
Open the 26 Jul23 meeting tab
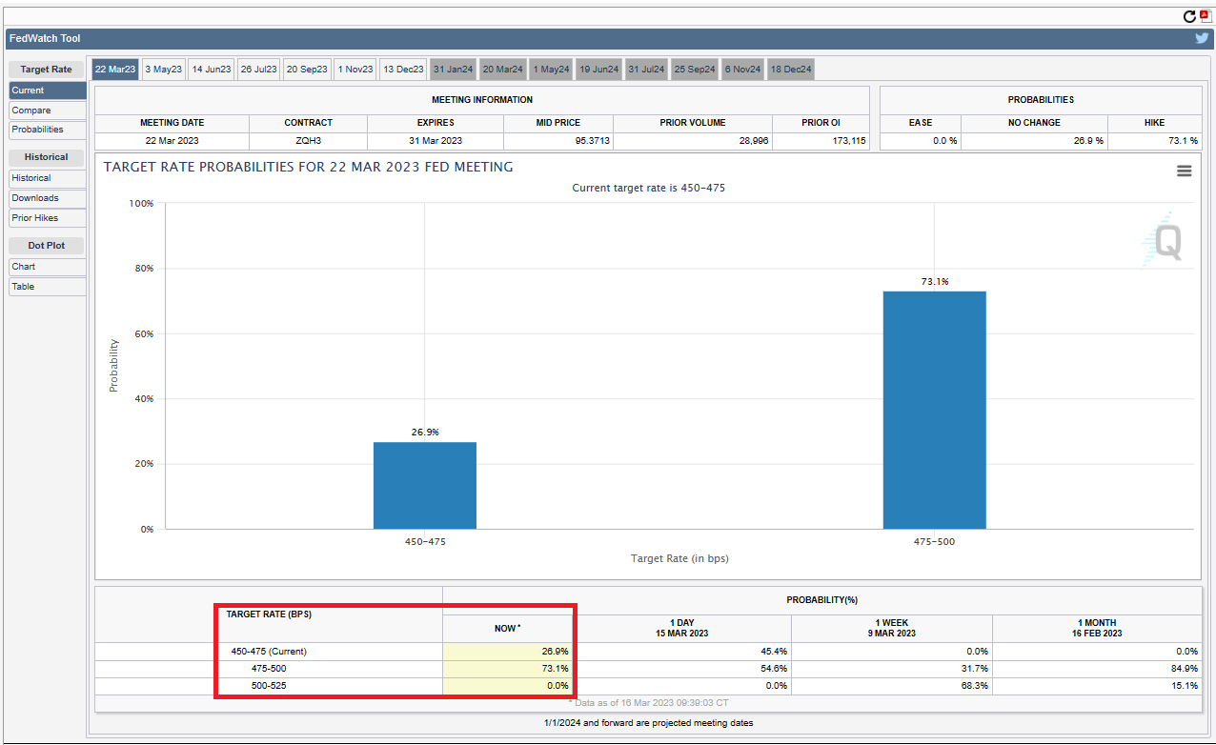[x=258, y=70]
